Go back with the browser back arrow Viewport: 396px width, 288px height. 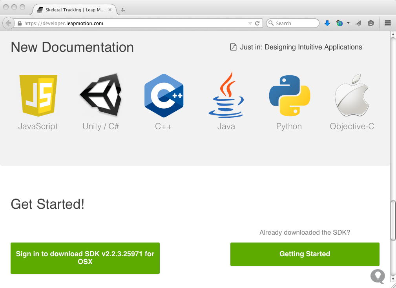tap(8, 23)
